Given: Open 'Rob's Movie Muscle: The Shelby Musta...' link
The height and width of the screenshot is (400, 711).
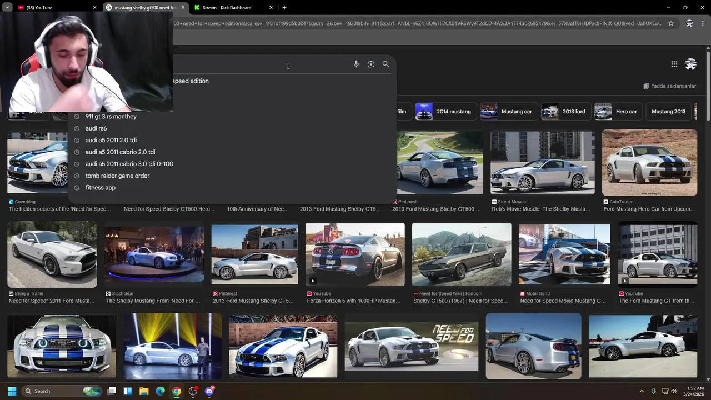Looking at the screenshot, I should click(x=541, y=209).
